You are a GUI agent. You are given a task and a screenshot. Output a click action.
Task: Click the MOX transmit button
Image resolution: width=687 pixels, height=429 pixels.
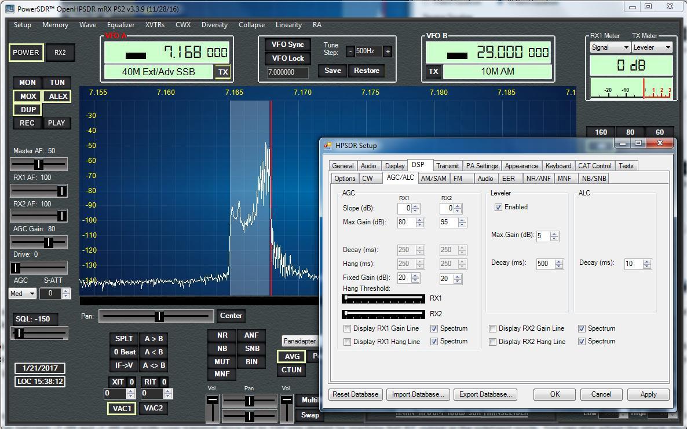(28, 96)
